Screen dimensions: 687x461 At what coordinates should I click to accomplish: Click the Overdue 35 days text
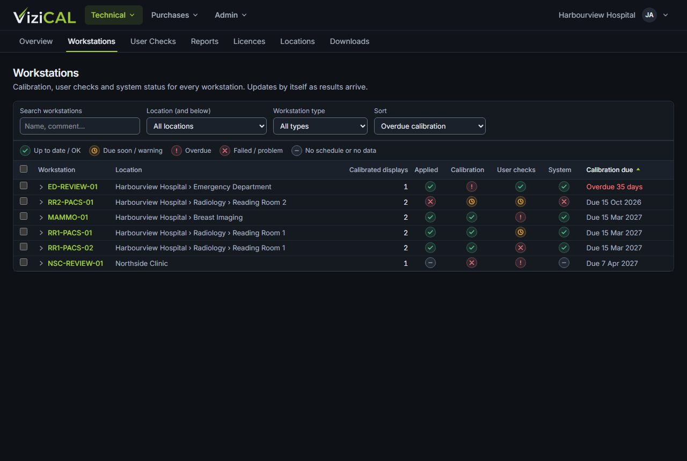tap(615, 187)
